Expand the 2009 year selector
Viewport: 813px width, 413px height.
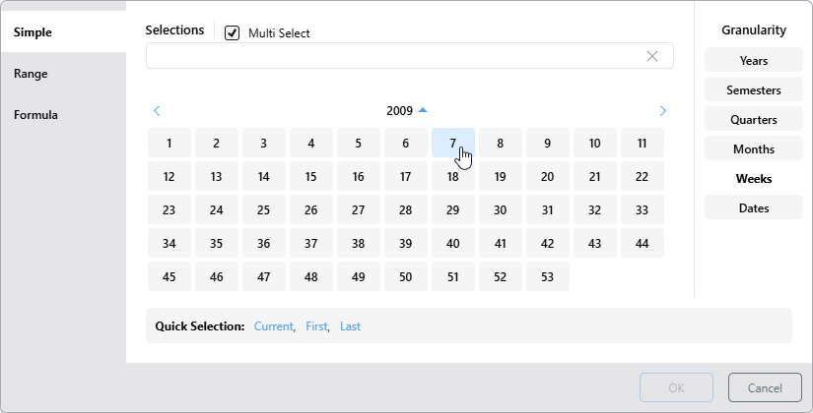tap(406, 111)
